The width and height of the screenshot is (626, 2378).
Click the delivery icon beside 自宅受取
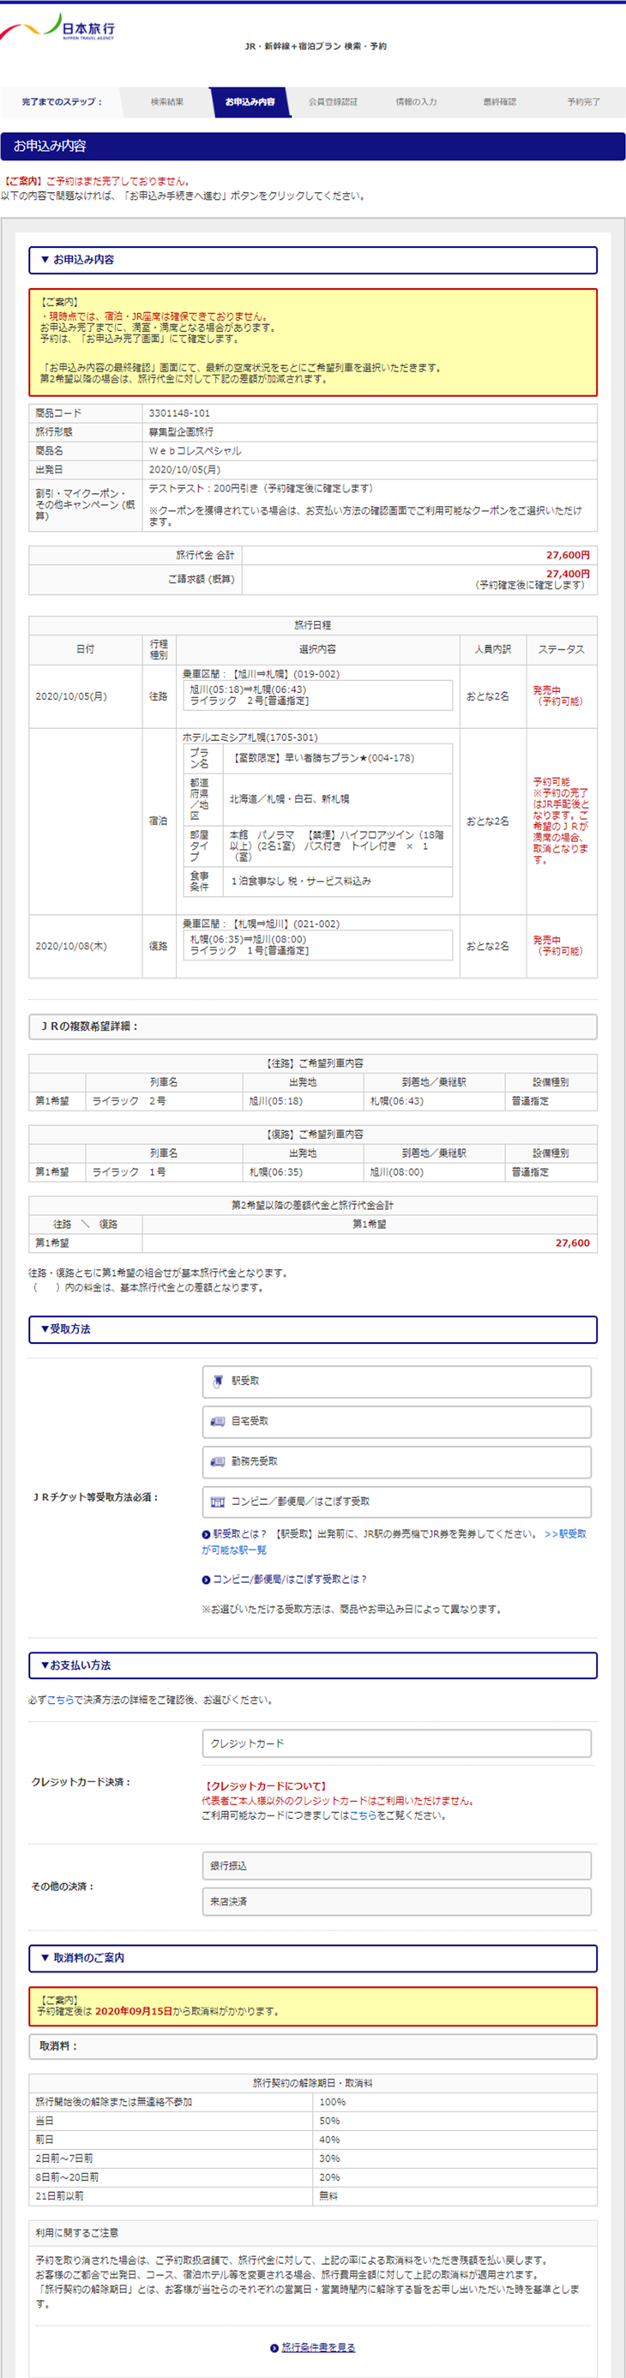[x=218, y=1422]
